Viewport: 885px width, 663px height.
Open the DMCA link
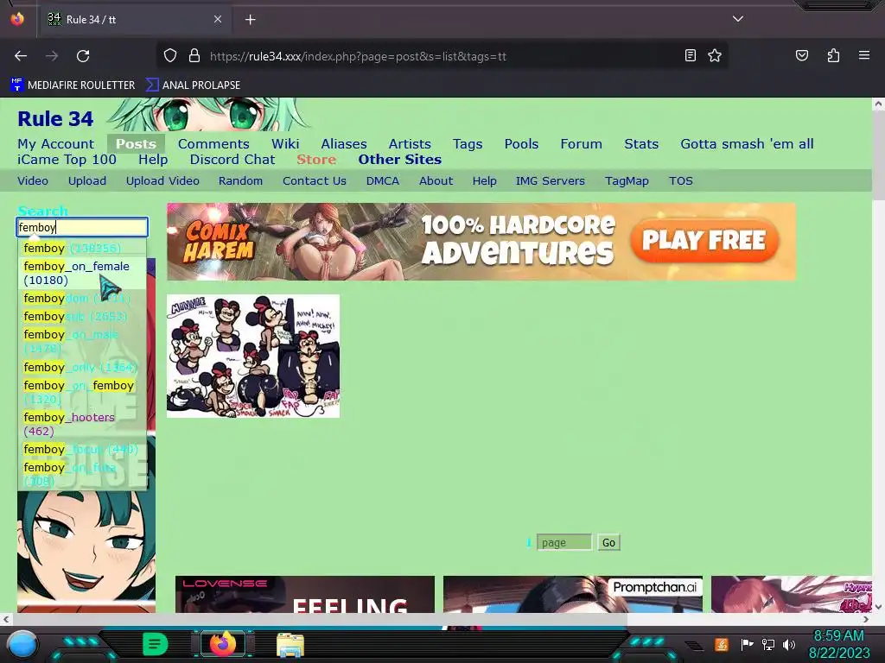click(383, 181)
